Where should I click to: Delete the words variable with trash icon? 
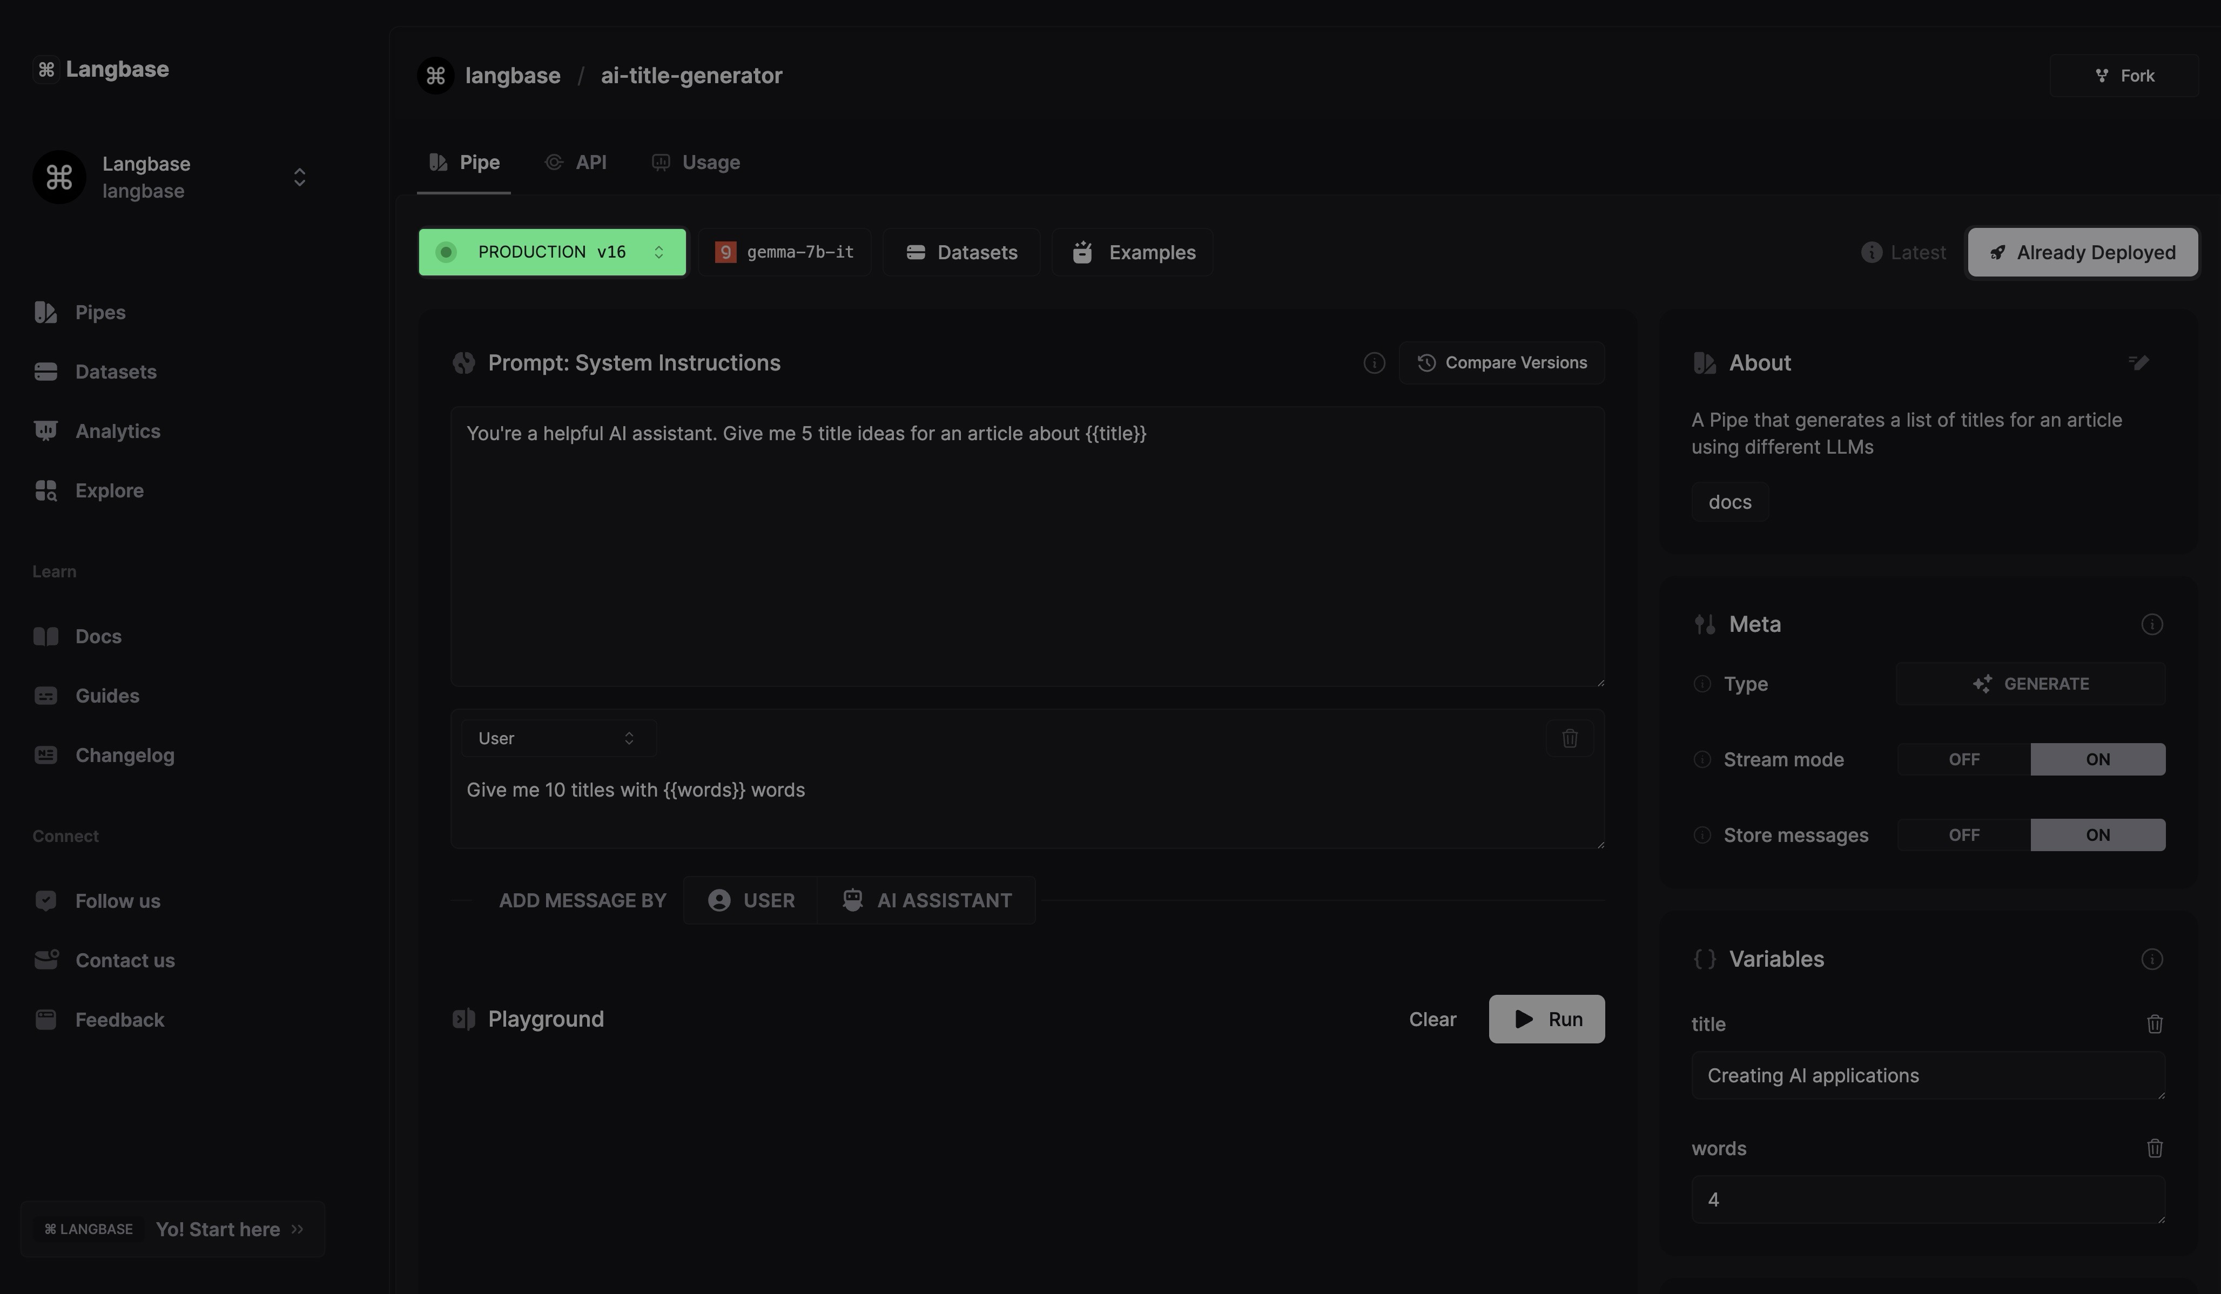(x=2154, y=1149)
